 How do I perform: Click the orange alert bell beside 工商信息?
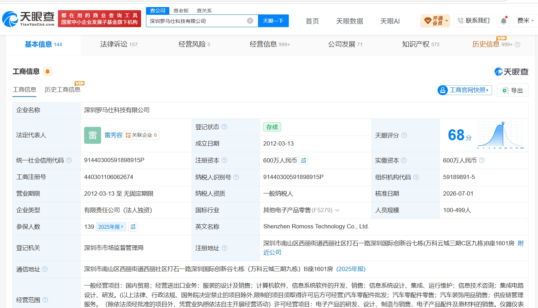point(47,72)
